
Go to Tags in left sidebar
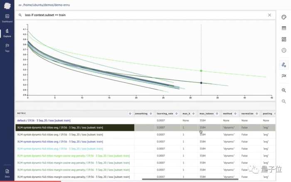(7, 47)
